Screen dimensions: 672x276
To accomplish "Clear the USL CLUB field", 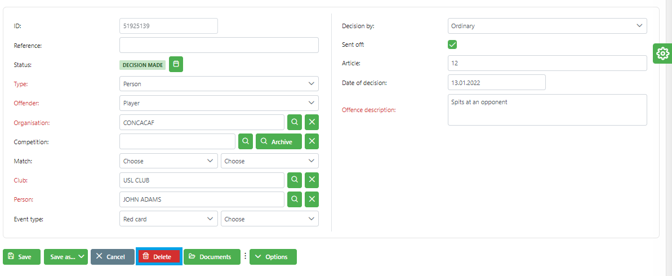I will click(311, 180).
